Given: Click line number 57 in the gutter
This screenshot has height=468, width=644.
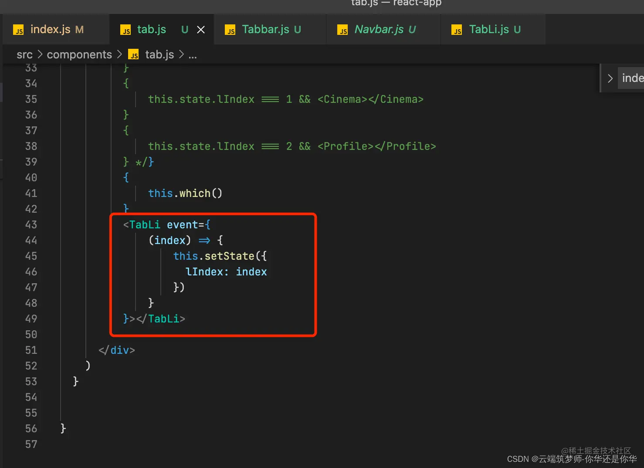Looking at the screenshot, I should click(31, 444).
